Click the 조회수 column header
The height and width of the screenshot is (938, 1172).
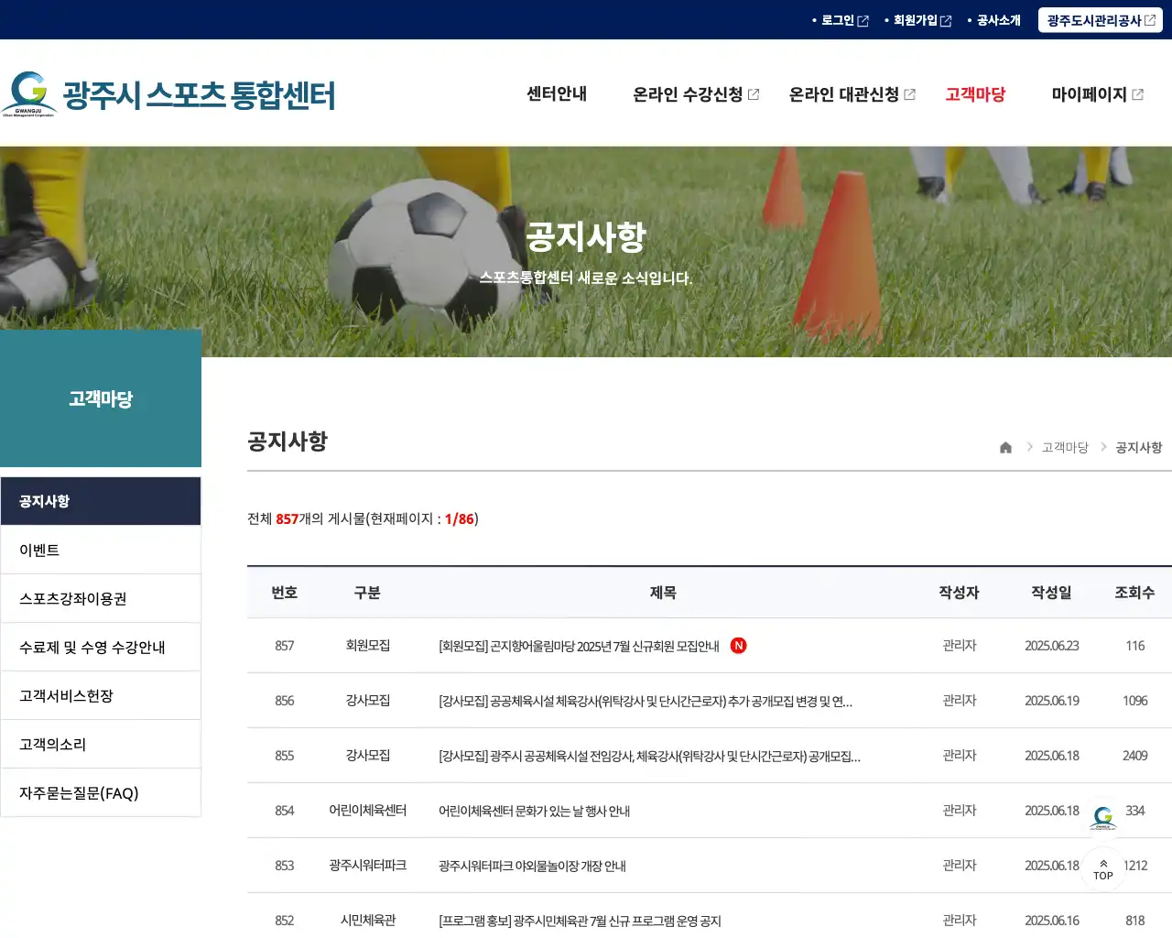[1134, 593]
